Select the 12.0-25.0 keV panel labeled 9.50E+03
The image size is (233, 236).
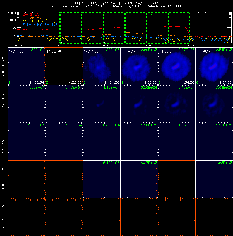click(x=27, y=142)
